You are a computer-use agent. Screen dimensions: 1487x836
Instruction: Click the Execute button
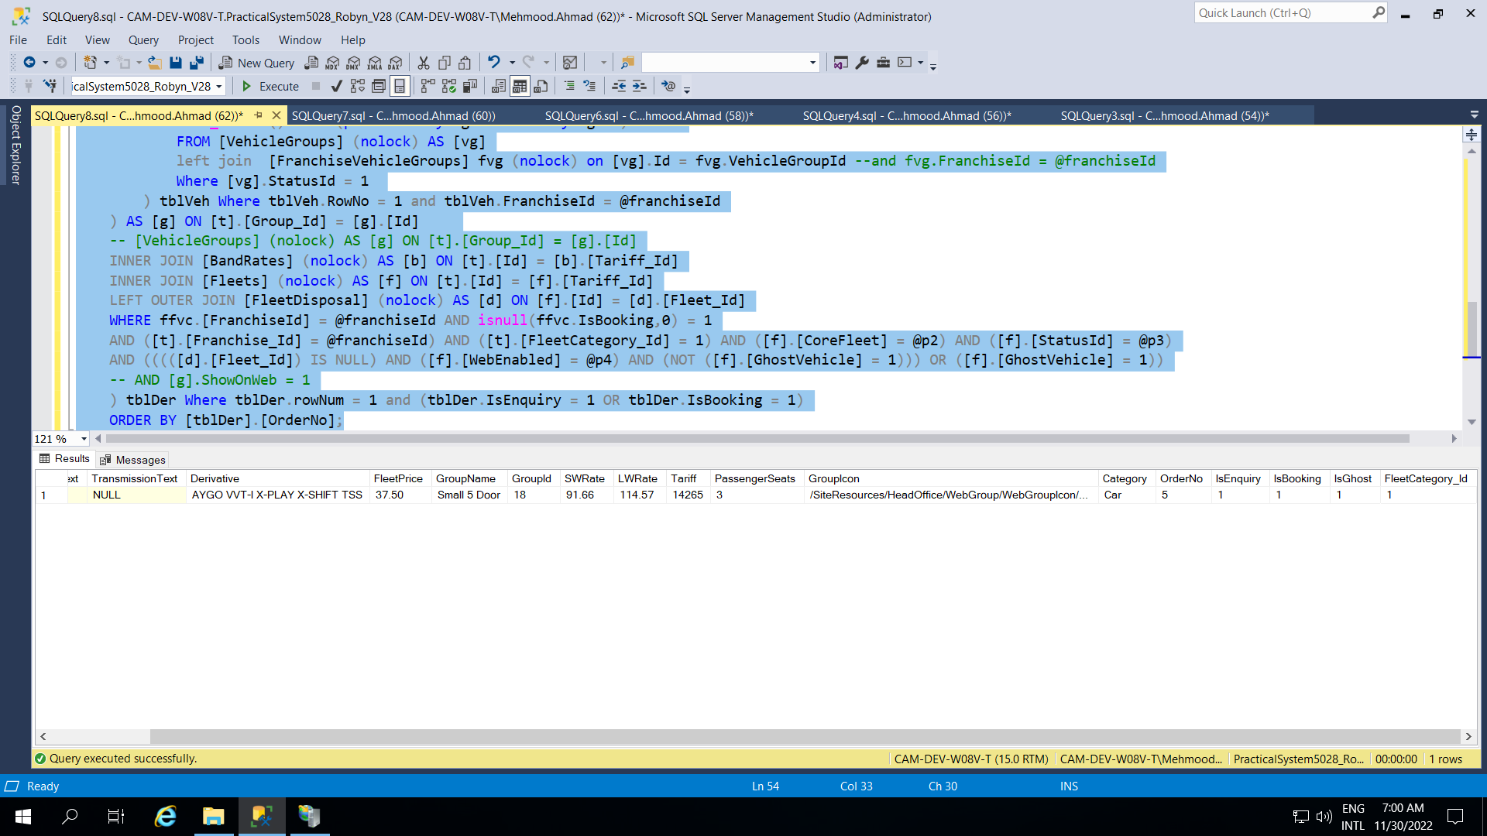coord(270,86)
